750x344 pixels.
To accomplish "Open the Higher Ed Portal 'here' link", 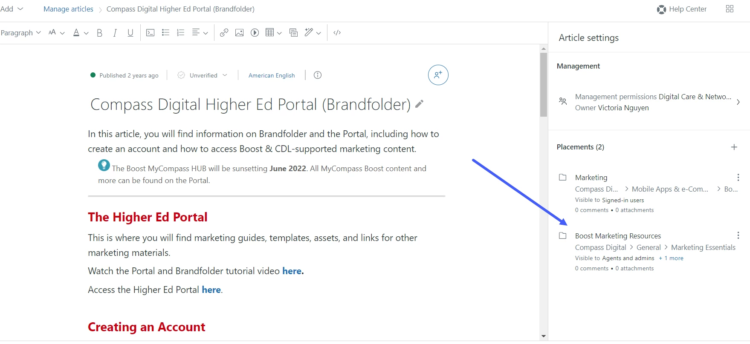I will pos(211,290).
